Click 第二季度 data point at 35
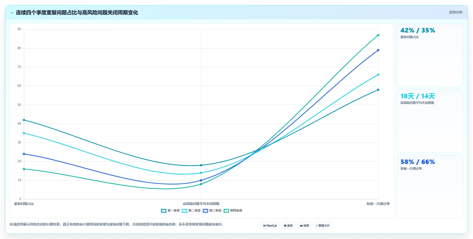Viewport: 473px width, 239px height. point(24,133)
